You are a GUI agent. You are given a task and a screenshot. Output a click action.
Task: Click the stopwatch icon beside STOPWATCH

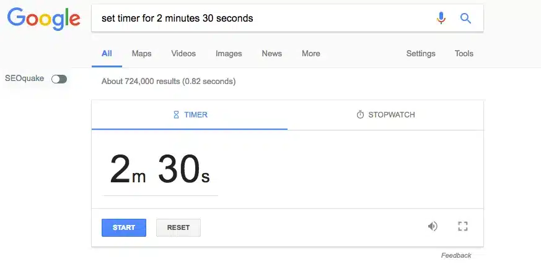coord(360,115)
